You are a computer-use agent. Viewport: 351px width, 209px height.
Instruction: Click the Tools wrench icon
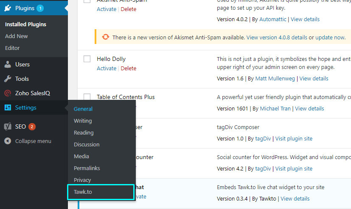[x=8, y=79]
